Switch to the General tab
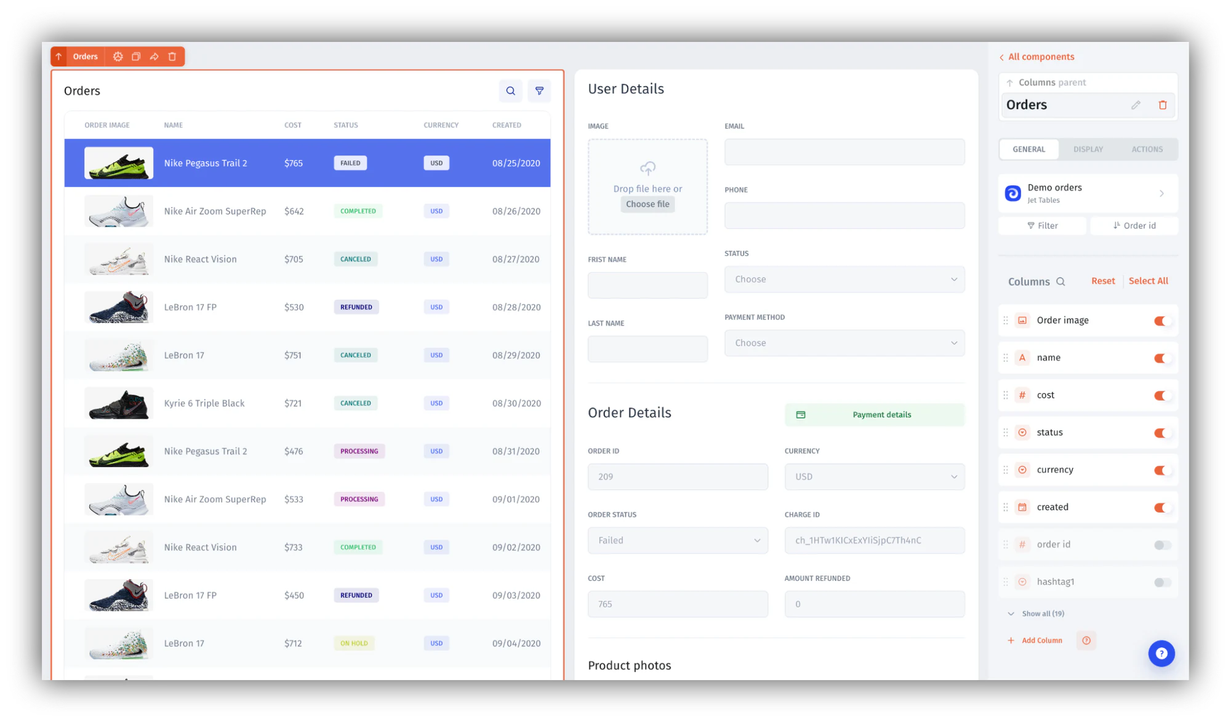The width and height of the screenshot is (1231, 722). point(1029,150)
